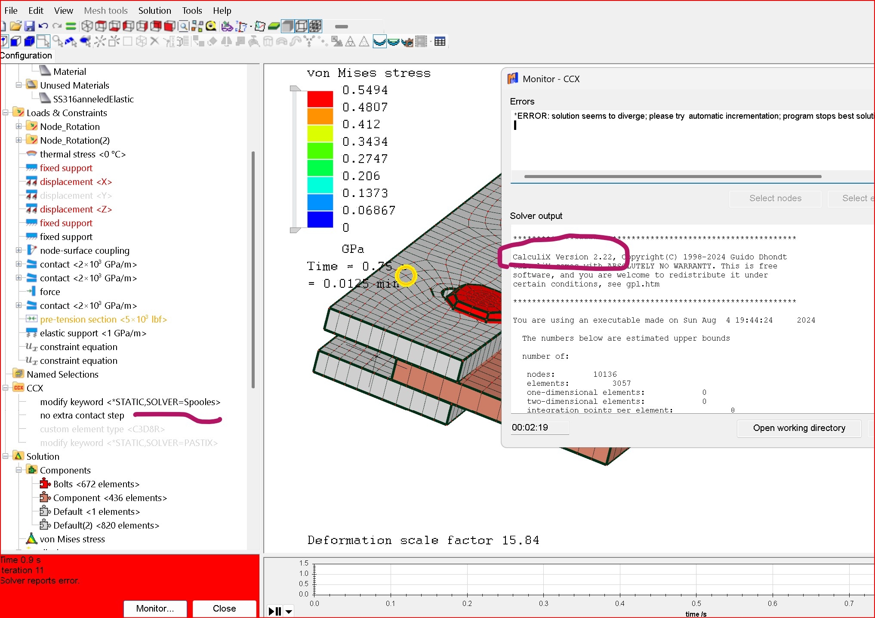Click the zoom to fit magnifier icon
This screenshot has width=875, height=618.
click(x=184, y=26)
